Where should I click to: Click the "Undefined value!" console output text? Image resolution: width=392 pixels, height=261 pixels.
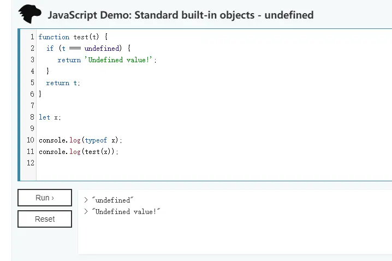click(126, 211)
